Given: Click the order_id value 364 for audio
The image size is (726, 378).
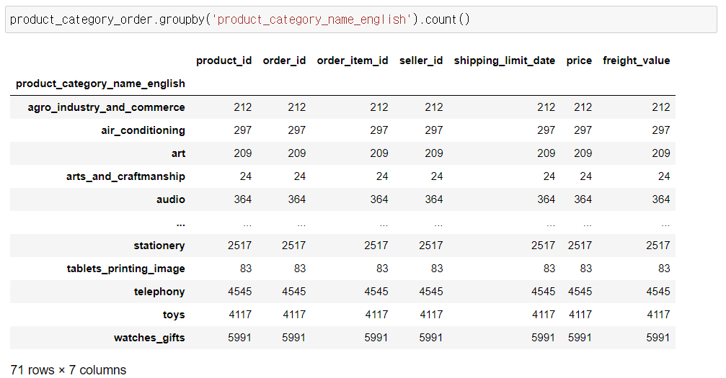Looking at the screenshot, I should pos(297,199).
